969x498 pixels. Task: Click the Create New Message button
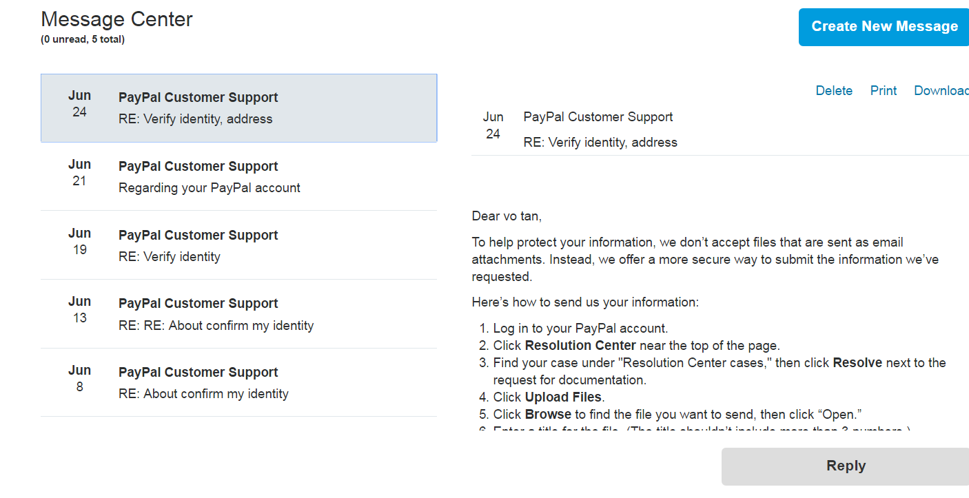coord(884,27)
